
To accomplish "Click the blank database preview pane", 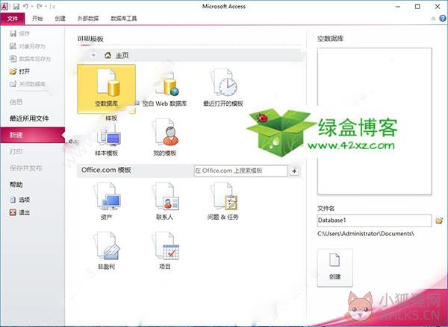I will pos(374,121).
